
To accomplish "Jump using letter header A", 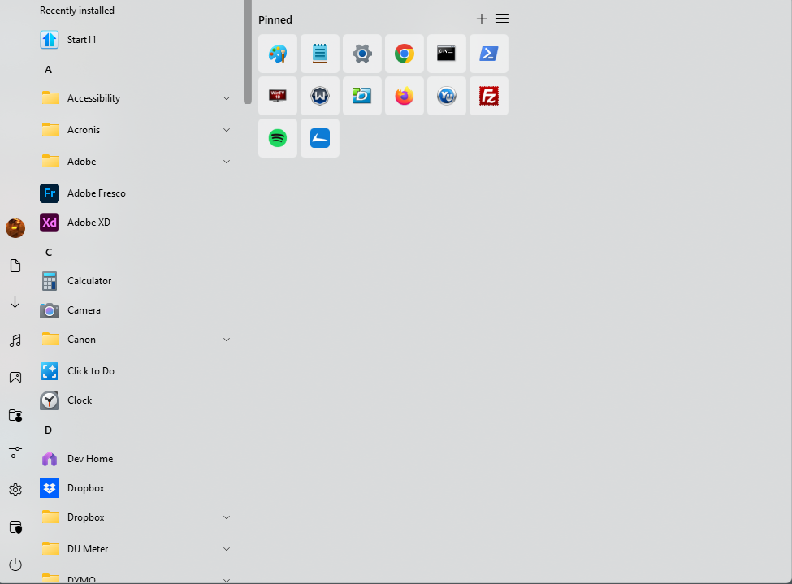I will pyautogui.click(x=48, y=70).
